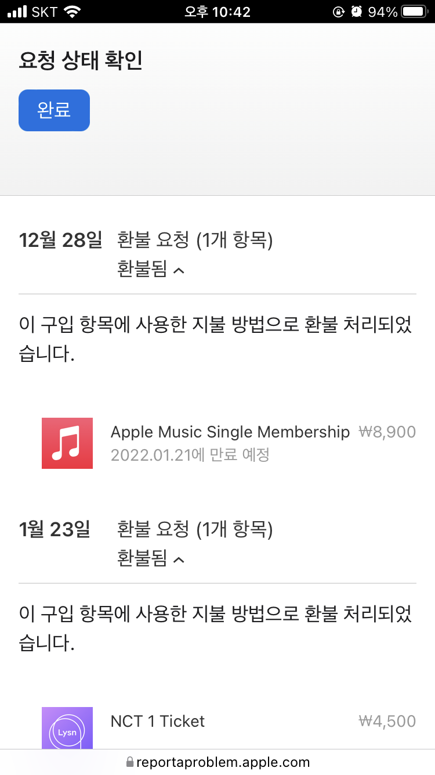The width and height of the screenshot is (435, 775).
Task: Tap the 요청 상태 확인 heading
Action: (x=81, y=62)
